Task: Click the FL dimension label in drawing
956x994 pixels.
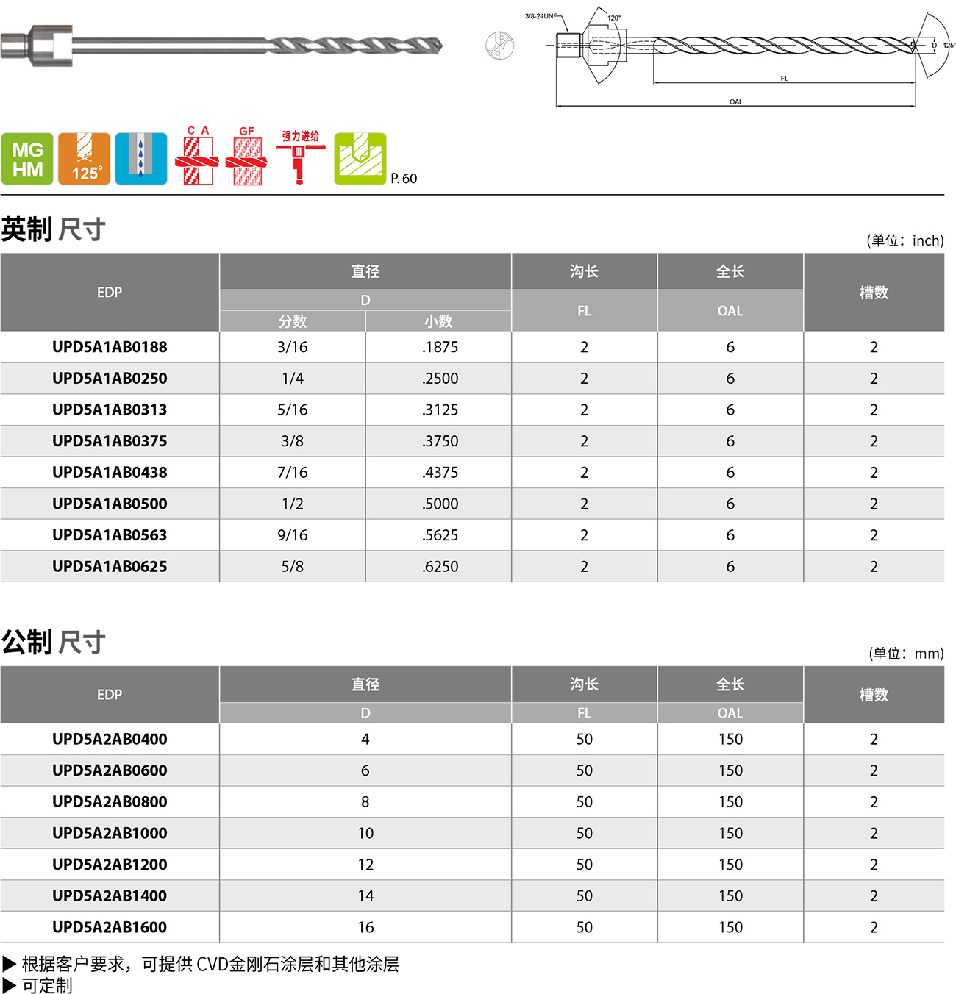Action: click(785, 79)
